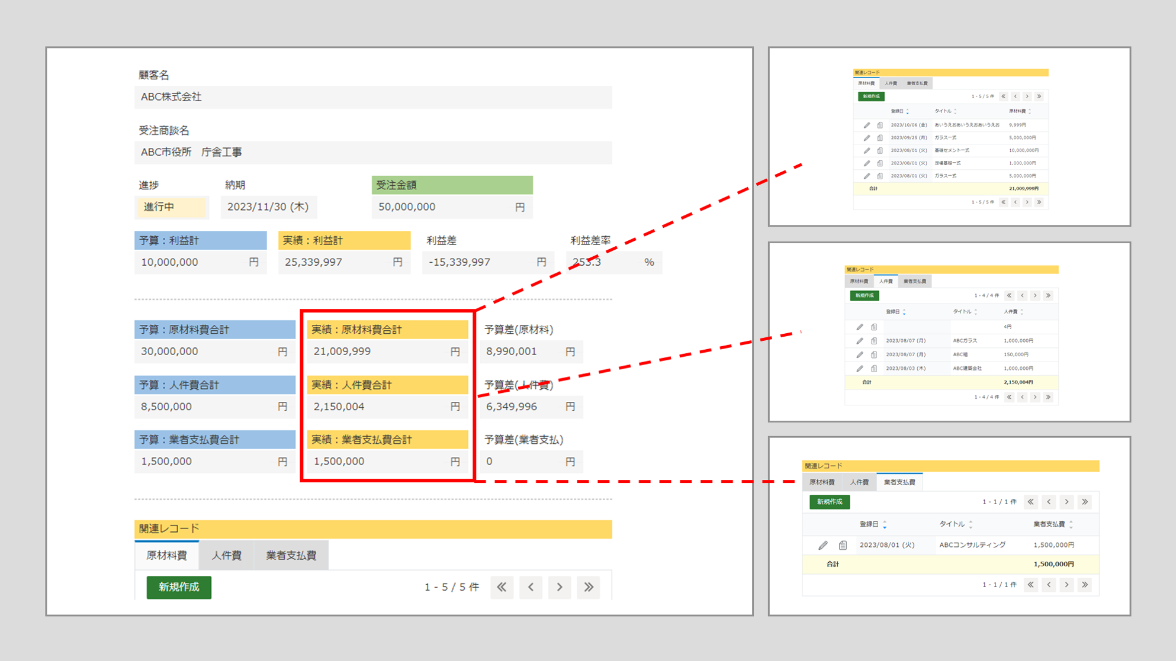Click next page arrow in main form pagination
The width and height of the screenshot is (1176, 661).
coord(560,587)
